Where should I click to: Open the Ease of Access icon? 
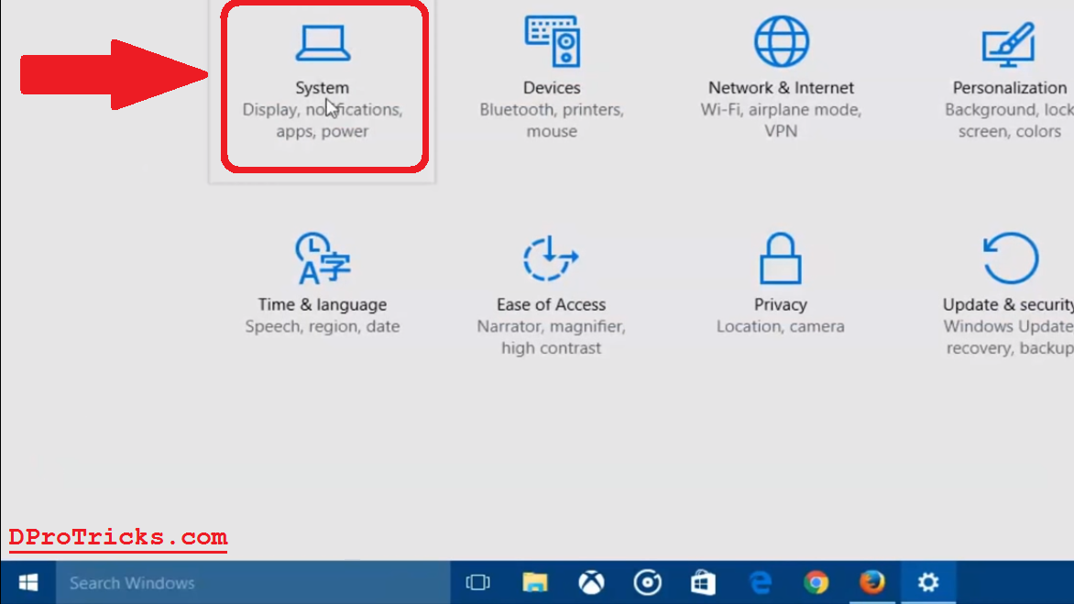pos(552,258)
